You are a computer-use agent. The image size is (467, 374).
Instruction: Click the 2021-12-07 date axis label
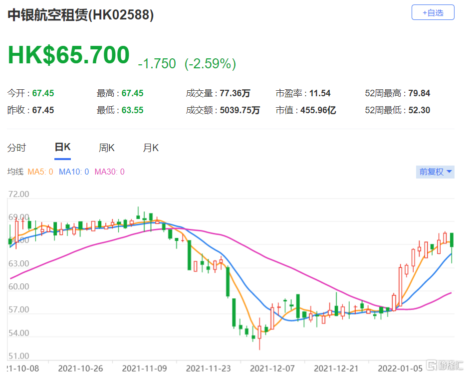[x=272, y=368]
